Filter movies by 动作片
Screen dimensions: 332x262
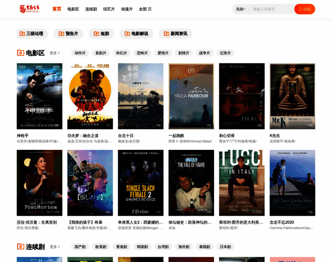pos(80,53)
